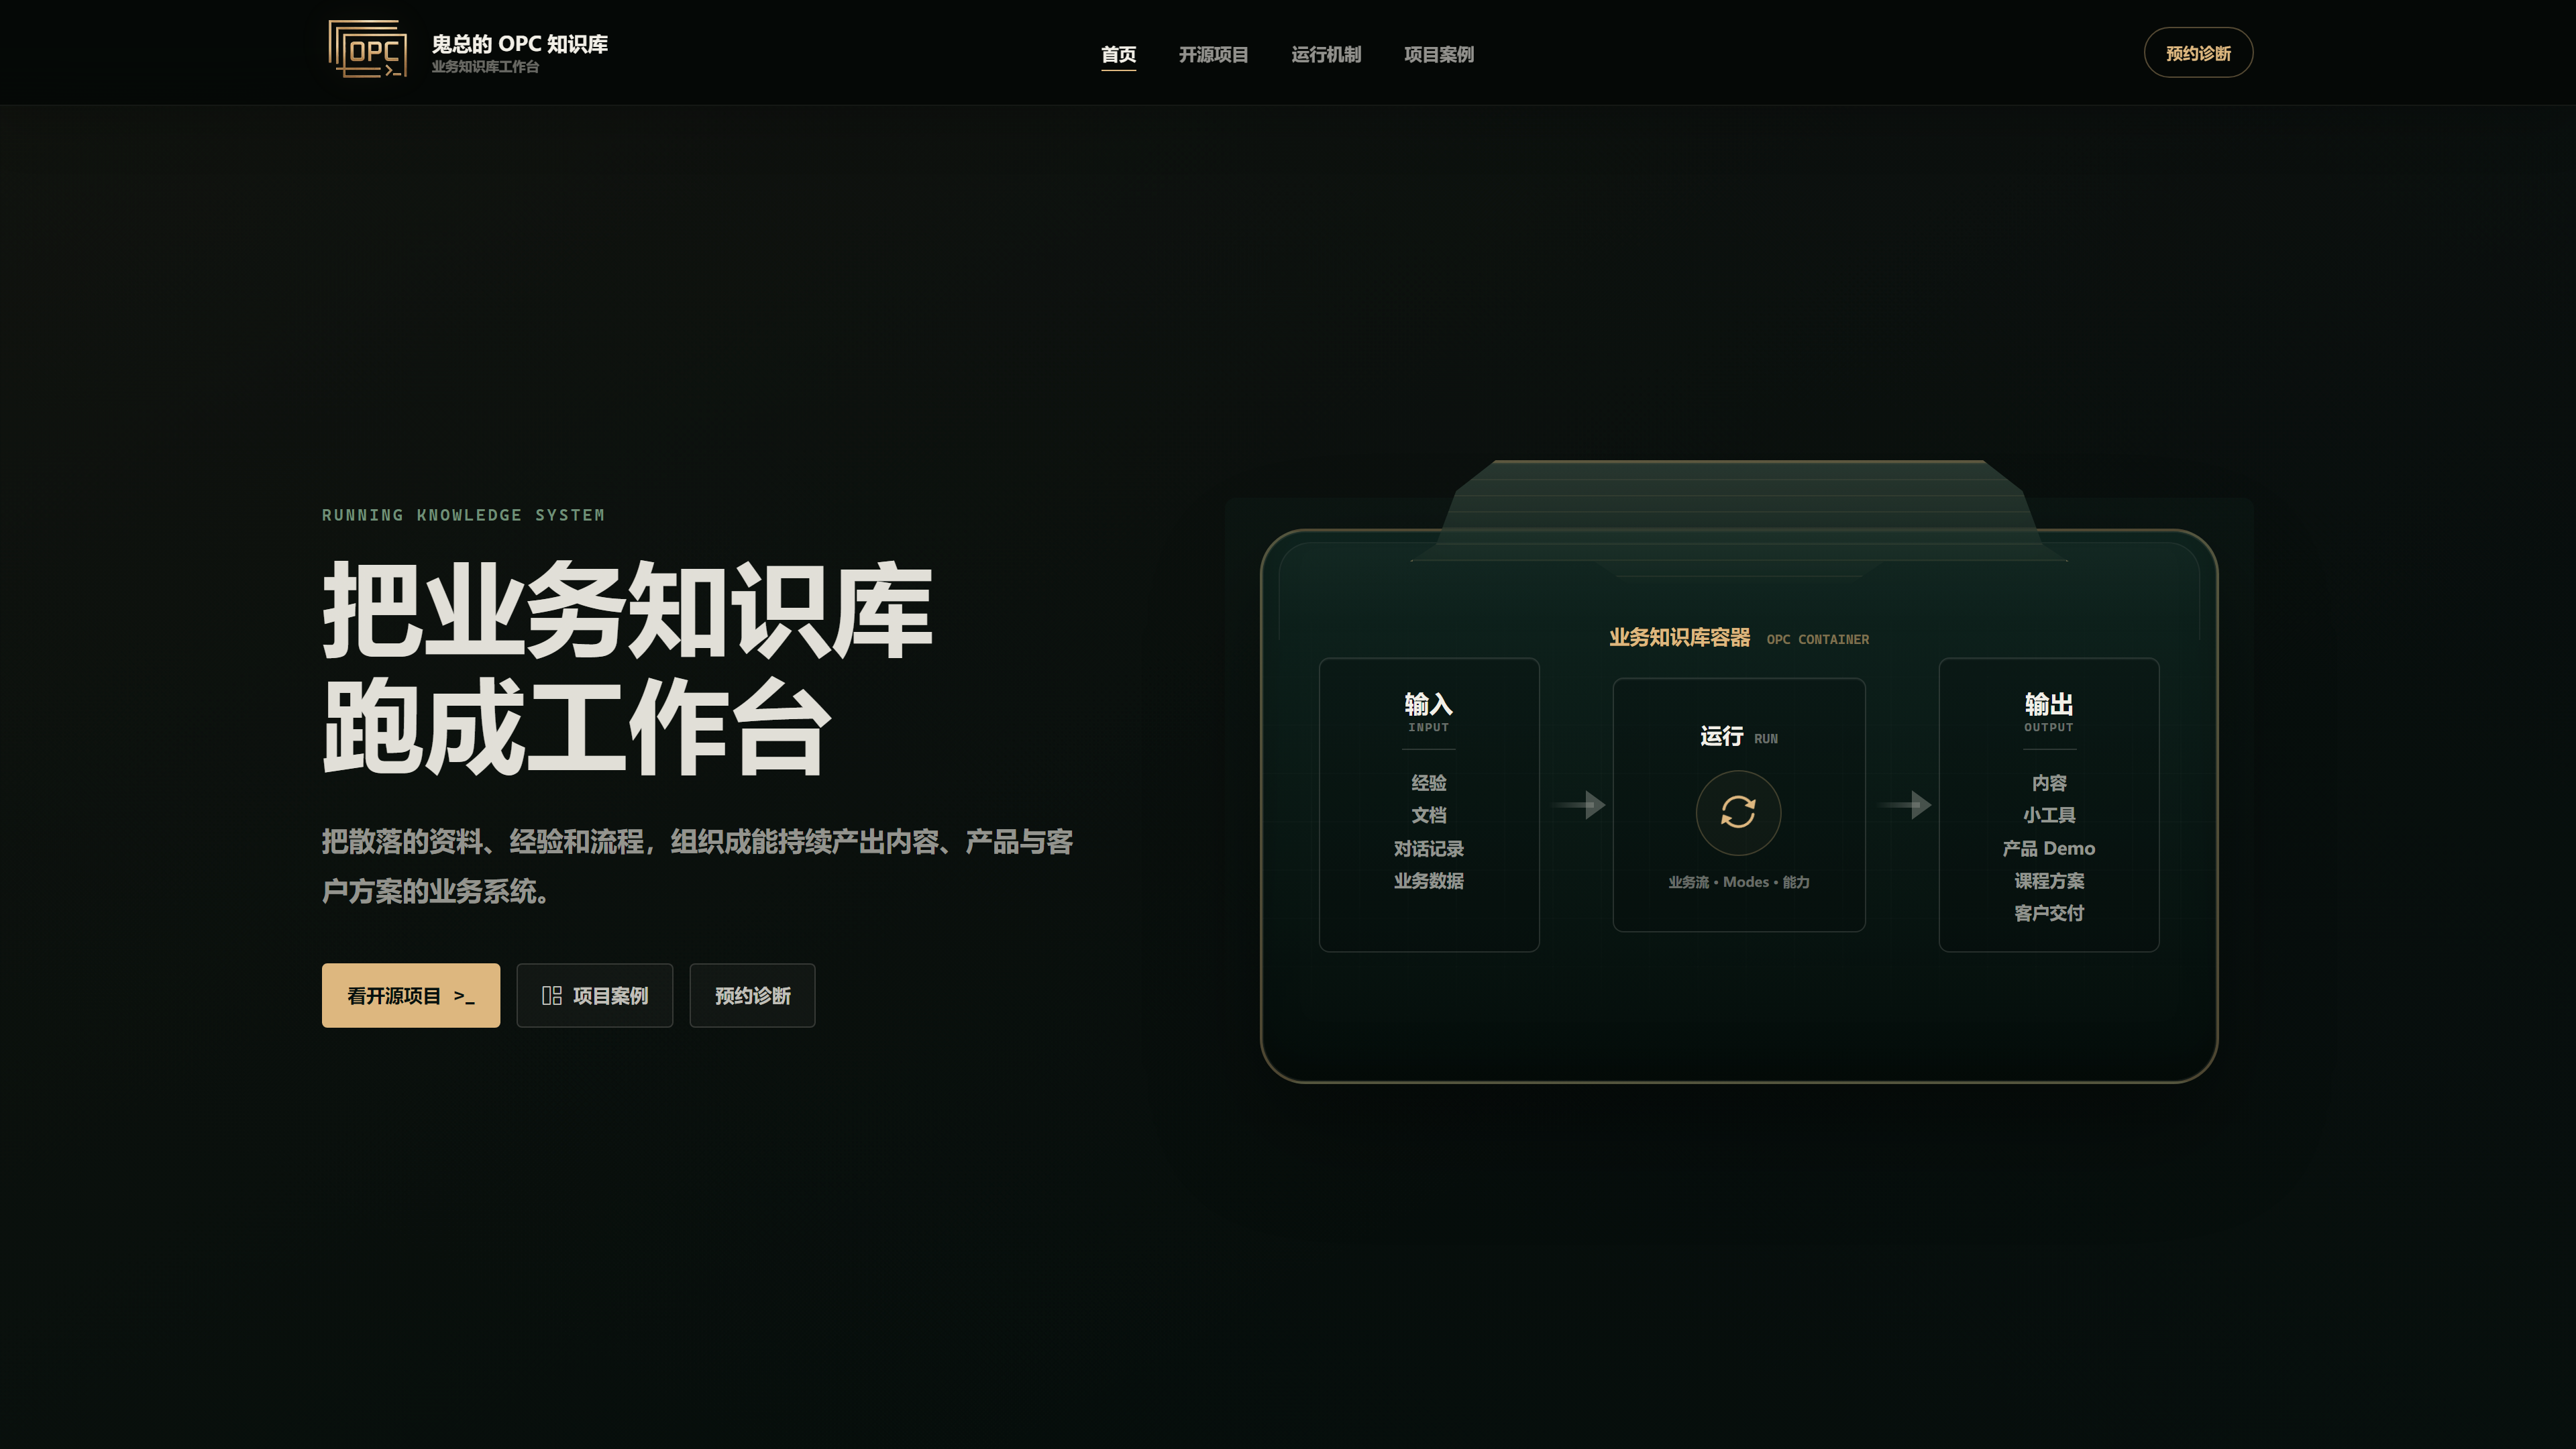Viewport: 2576px width, 1449px height.
Task: Click the circular refresh icon under 运行
Action: coord(1738,812)
